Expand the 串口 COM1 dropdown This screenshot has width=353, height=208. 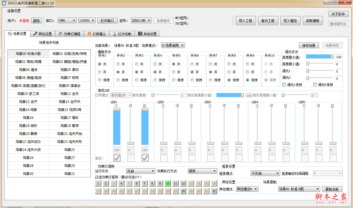tap(67, 20)
